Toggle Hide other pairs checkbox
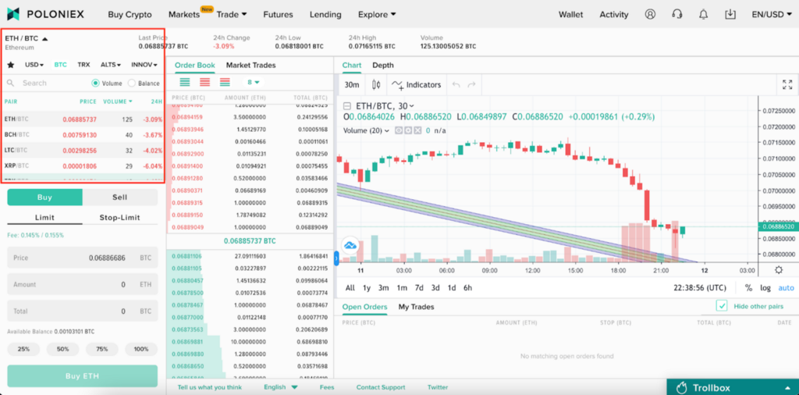The width and height of the screenshot is (799, 395). tap(721, 306)
